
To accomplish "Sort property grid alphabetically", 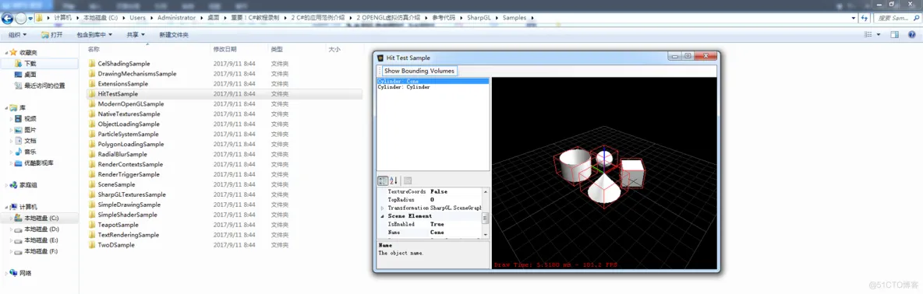I will (394, 180).
